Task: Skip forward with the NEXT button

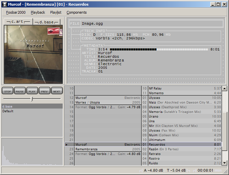Action: coord(56,91)
